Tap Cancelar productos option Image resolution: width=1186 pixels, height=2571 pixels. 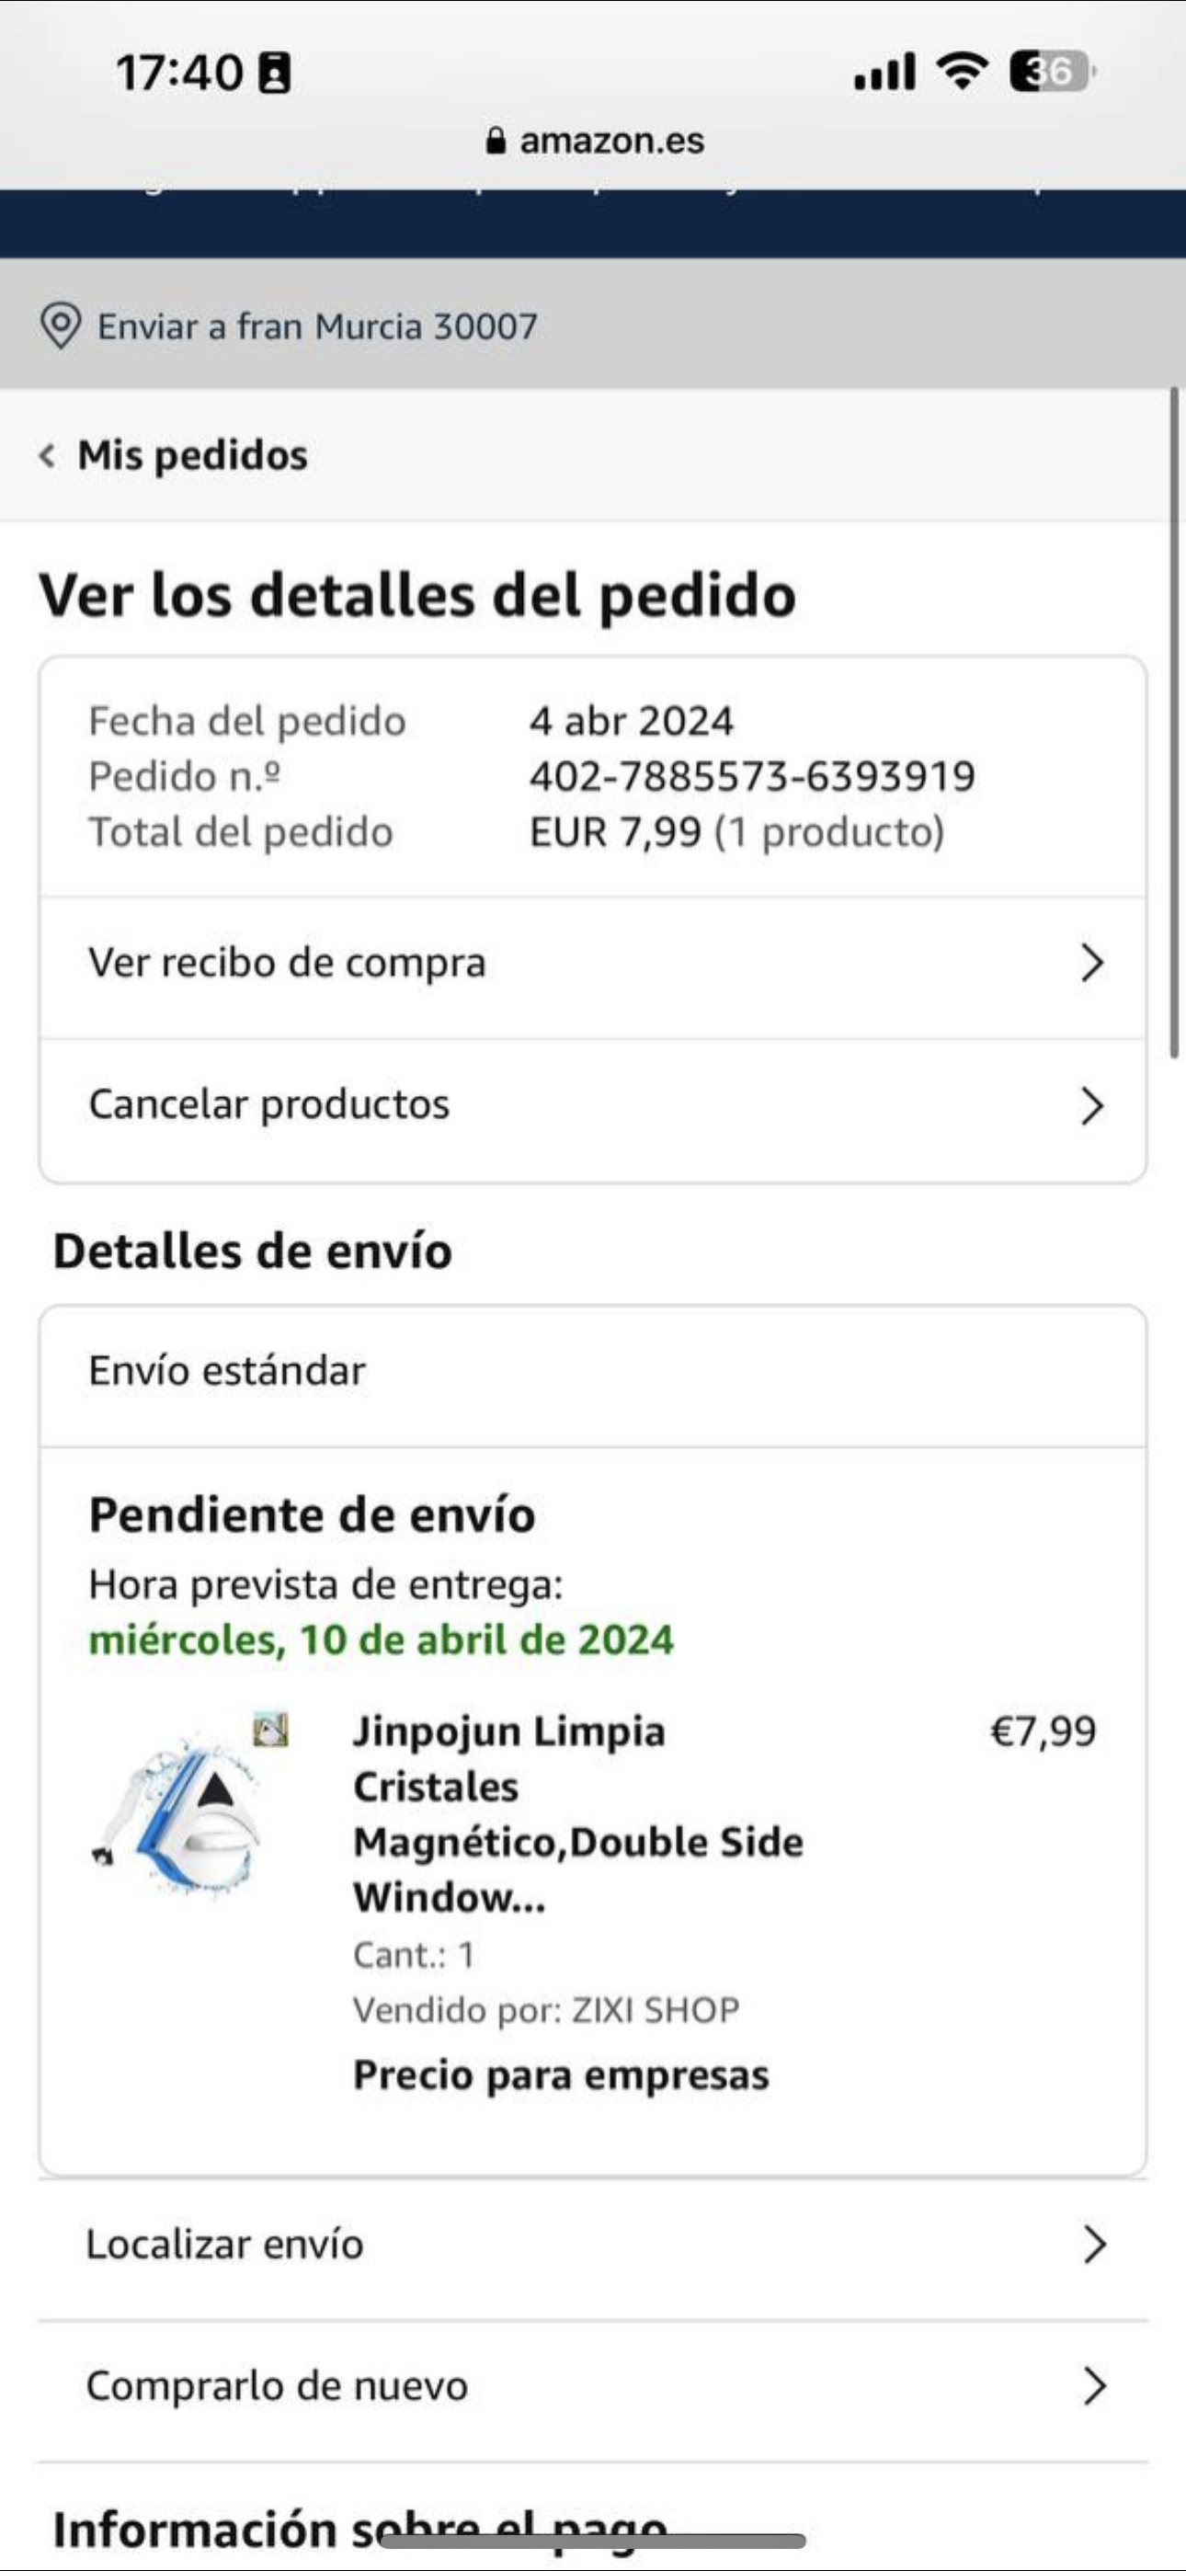(269, 1105)
